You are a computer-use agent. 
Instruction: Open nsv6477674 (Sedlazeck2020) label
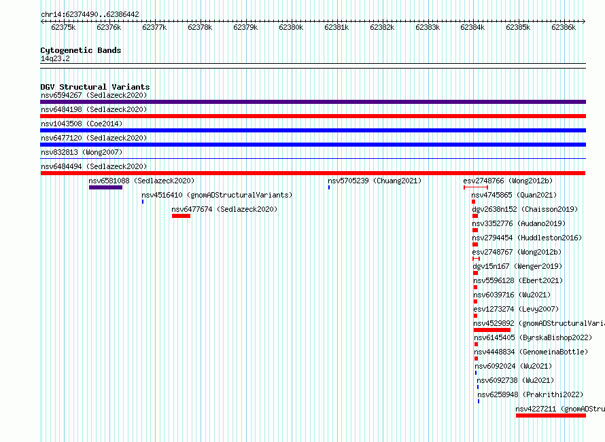[224, 209]
